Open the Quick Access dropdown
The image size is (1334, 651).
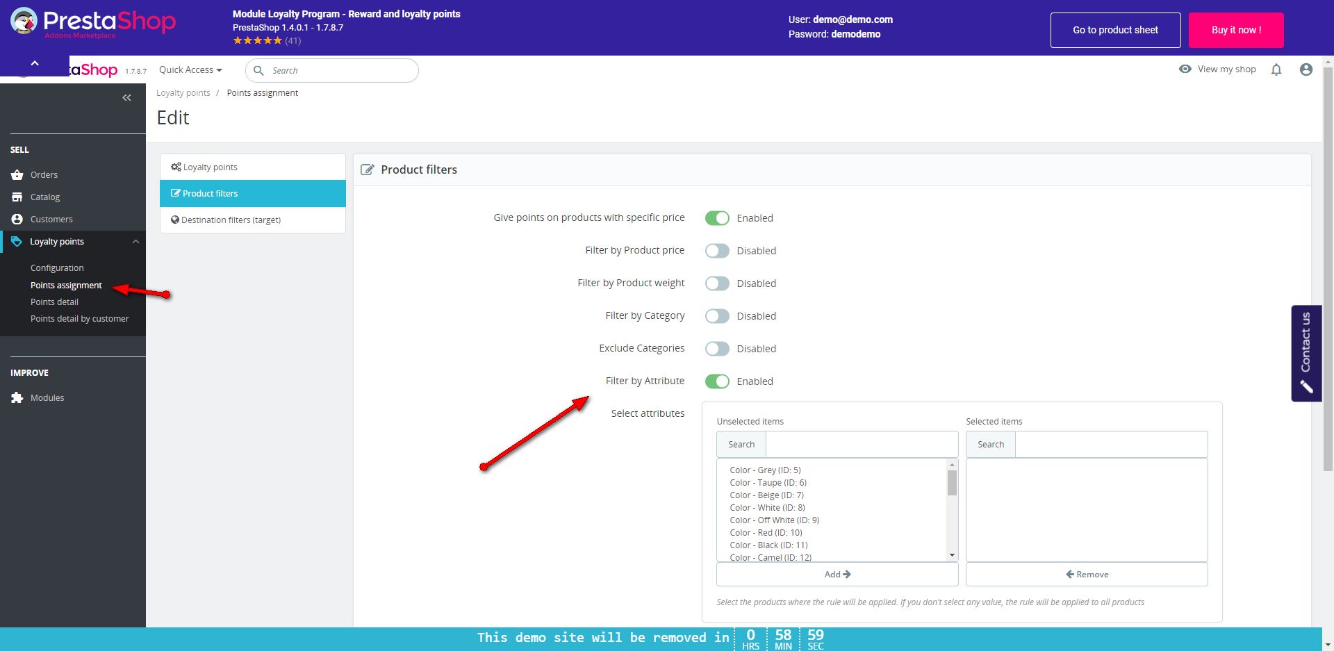point(190,70)
